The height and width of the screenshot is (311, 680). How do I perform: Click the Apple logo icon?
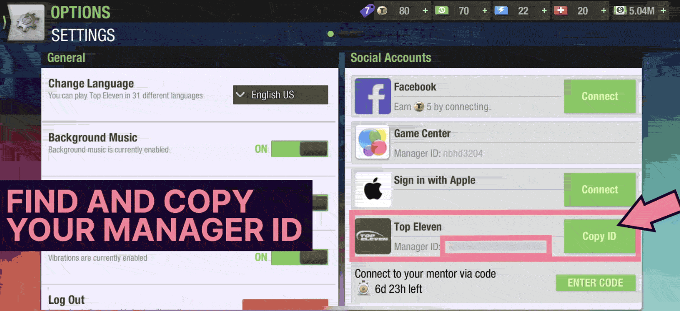tap(373, 189)
